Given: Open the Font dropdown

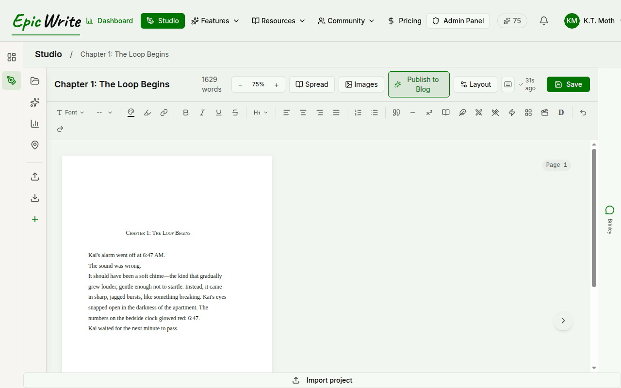Looking at the screenshot, I should 70,112.
